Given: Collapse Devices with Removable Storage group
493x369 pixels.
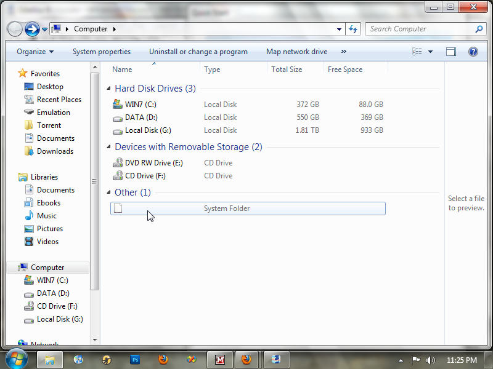Looking at the screenshot, I should pos(109,147).
